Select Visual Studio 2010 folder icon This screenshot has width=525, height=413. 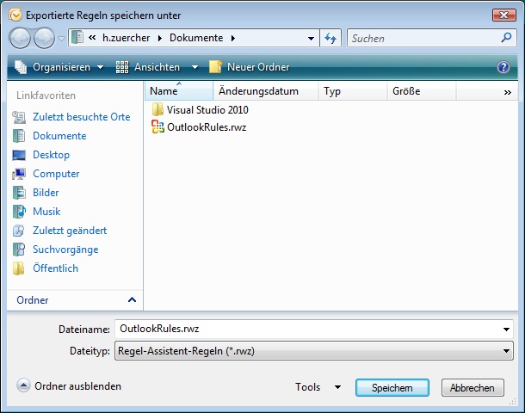[x=157, y=110]
